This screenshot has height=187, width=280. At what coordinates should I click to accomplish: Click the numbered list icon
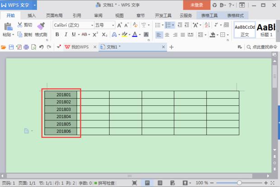pyautogui.click(x=168, y=25)
